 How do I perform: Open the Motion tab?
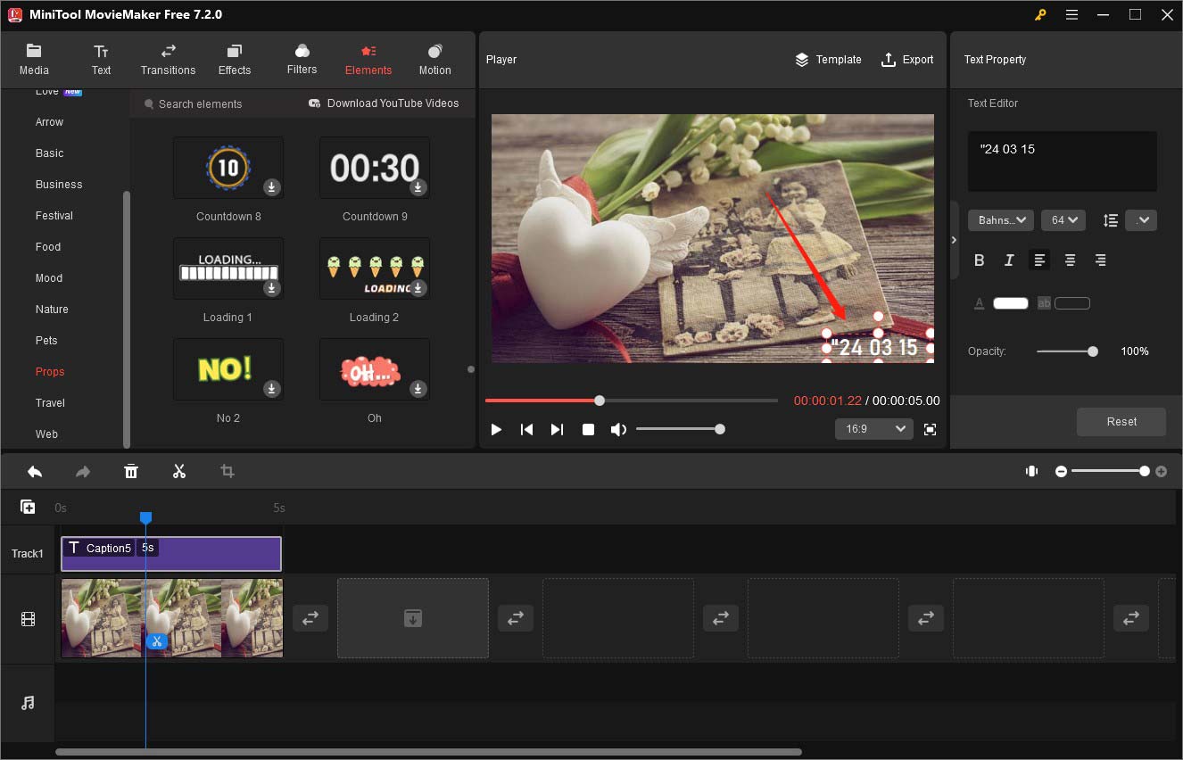tap(434, 59)
